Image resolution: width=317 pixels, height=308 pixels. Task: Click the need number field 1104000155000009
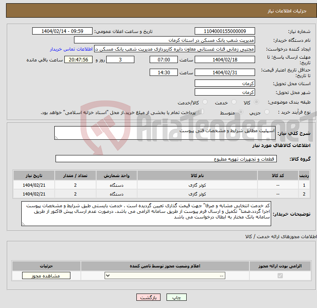(224, 31)
